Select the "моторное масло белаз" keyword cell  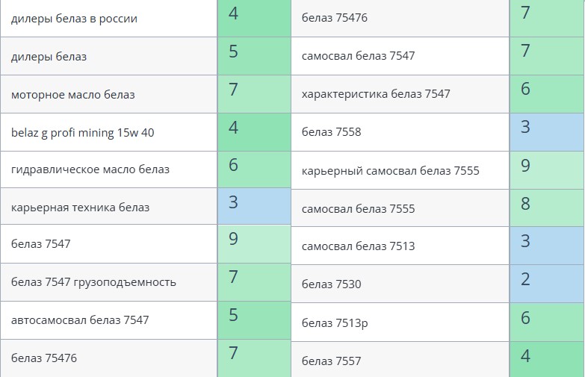(x=72, y=95)
